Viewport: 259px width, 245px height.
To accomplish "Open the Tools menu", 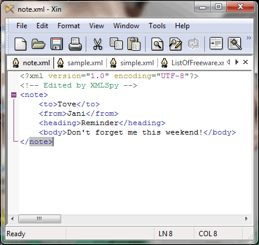I will [x=157, y=26].
